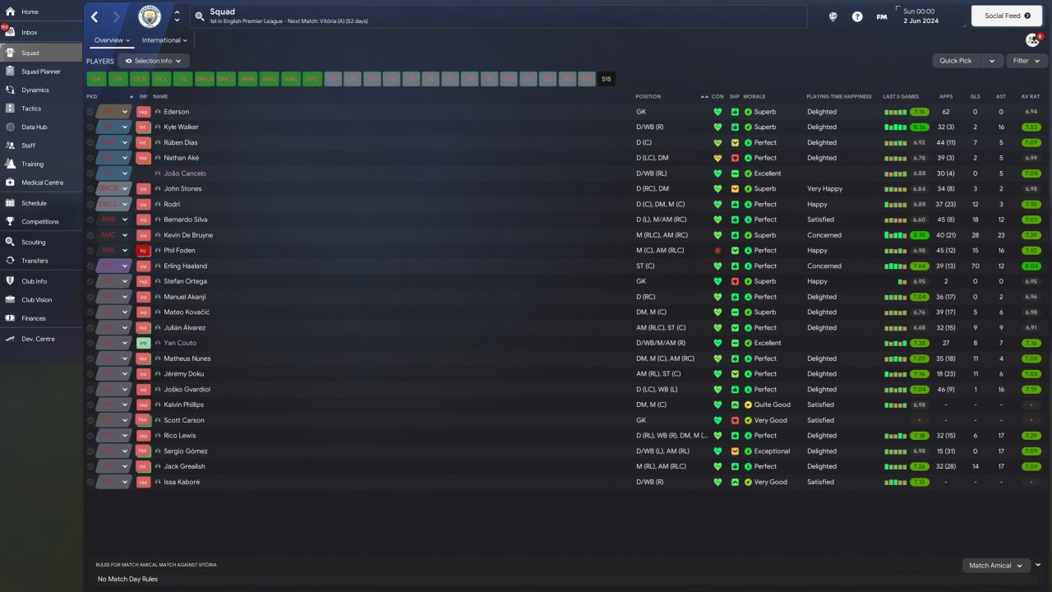
Task: Expand the Filter dropdown
Action: click(x=1027, y=61)
